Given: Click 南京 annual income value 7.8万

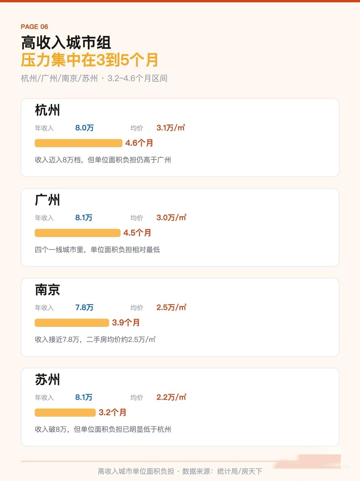Looking at the screenshot, I should point(84,307).
